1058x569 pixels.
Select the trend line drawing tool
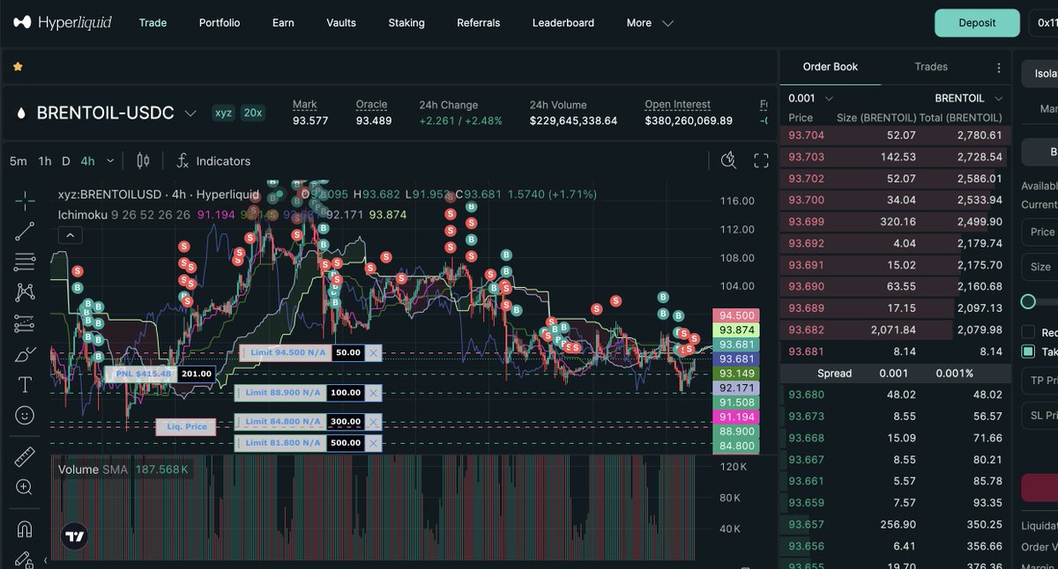[x=25, y=232]
